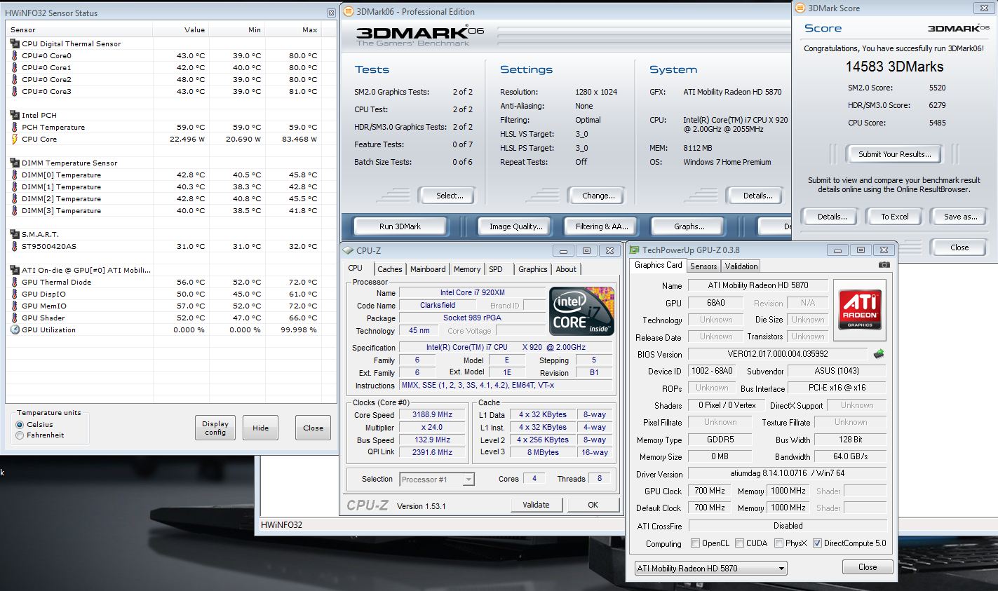Click the Graphs button in 3DMark06
The width and height of the screenshot is (998, 591).
tap(689, 226)
